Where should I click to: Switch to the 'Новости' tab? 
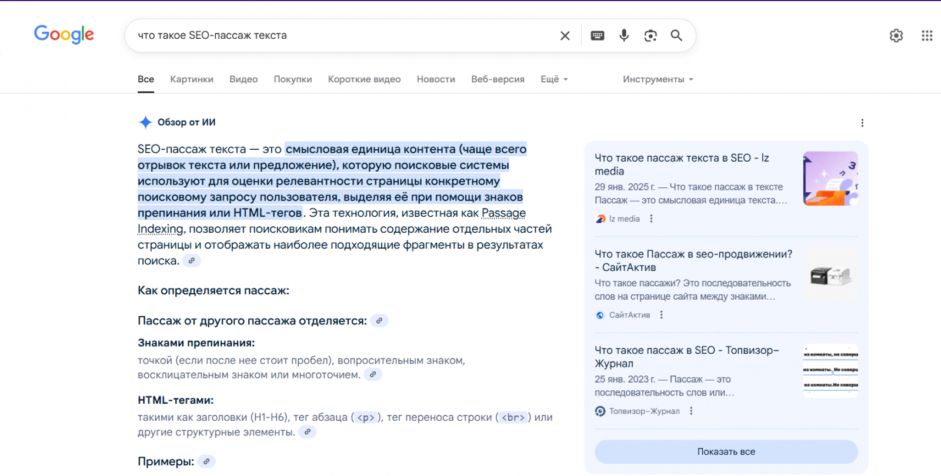coord(436,79)
